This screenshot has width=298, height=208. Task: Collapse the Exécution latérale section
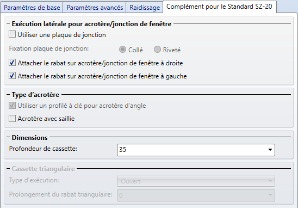pyautogui.click(x=8, y=23)
